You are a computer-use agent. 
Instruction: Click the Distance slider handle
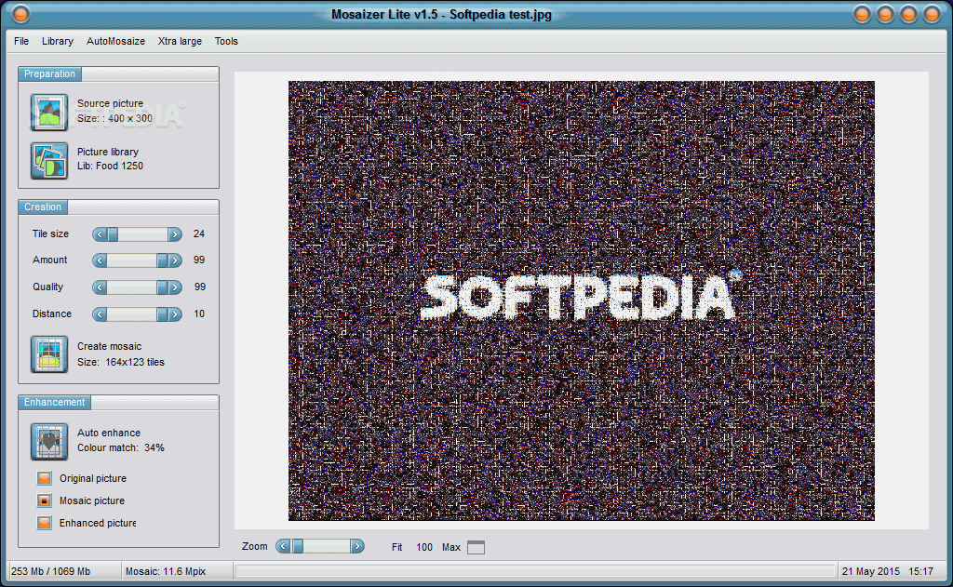coord(162,314)
